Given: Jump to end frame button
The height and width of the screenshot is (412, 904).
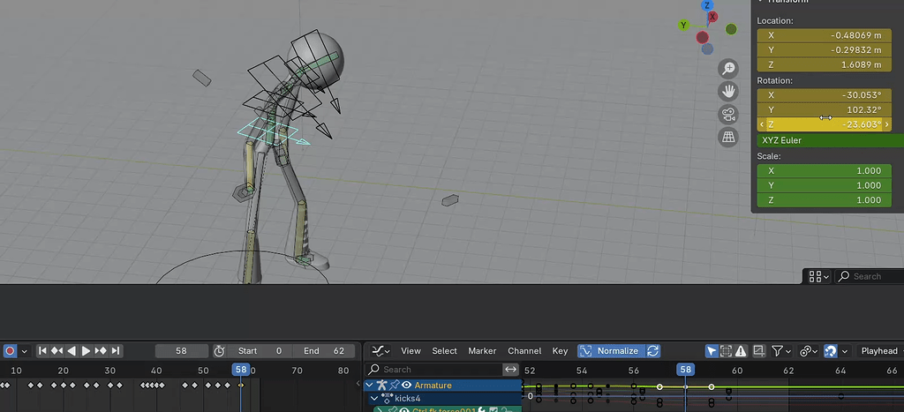Looking at the screenshot, I should coord(116,351).
